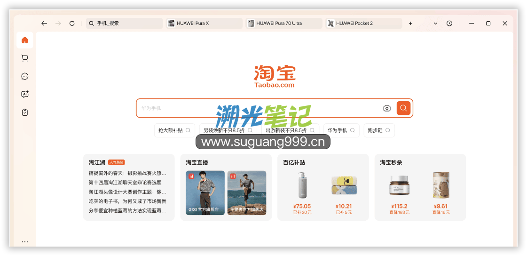
Task: Click the 已补5元 subsidy label
Action: coord(344,213)
